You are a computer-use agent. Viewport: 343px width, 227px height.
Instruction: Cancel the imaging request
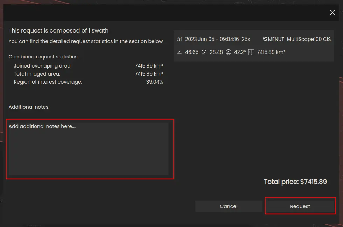[229, 206]
